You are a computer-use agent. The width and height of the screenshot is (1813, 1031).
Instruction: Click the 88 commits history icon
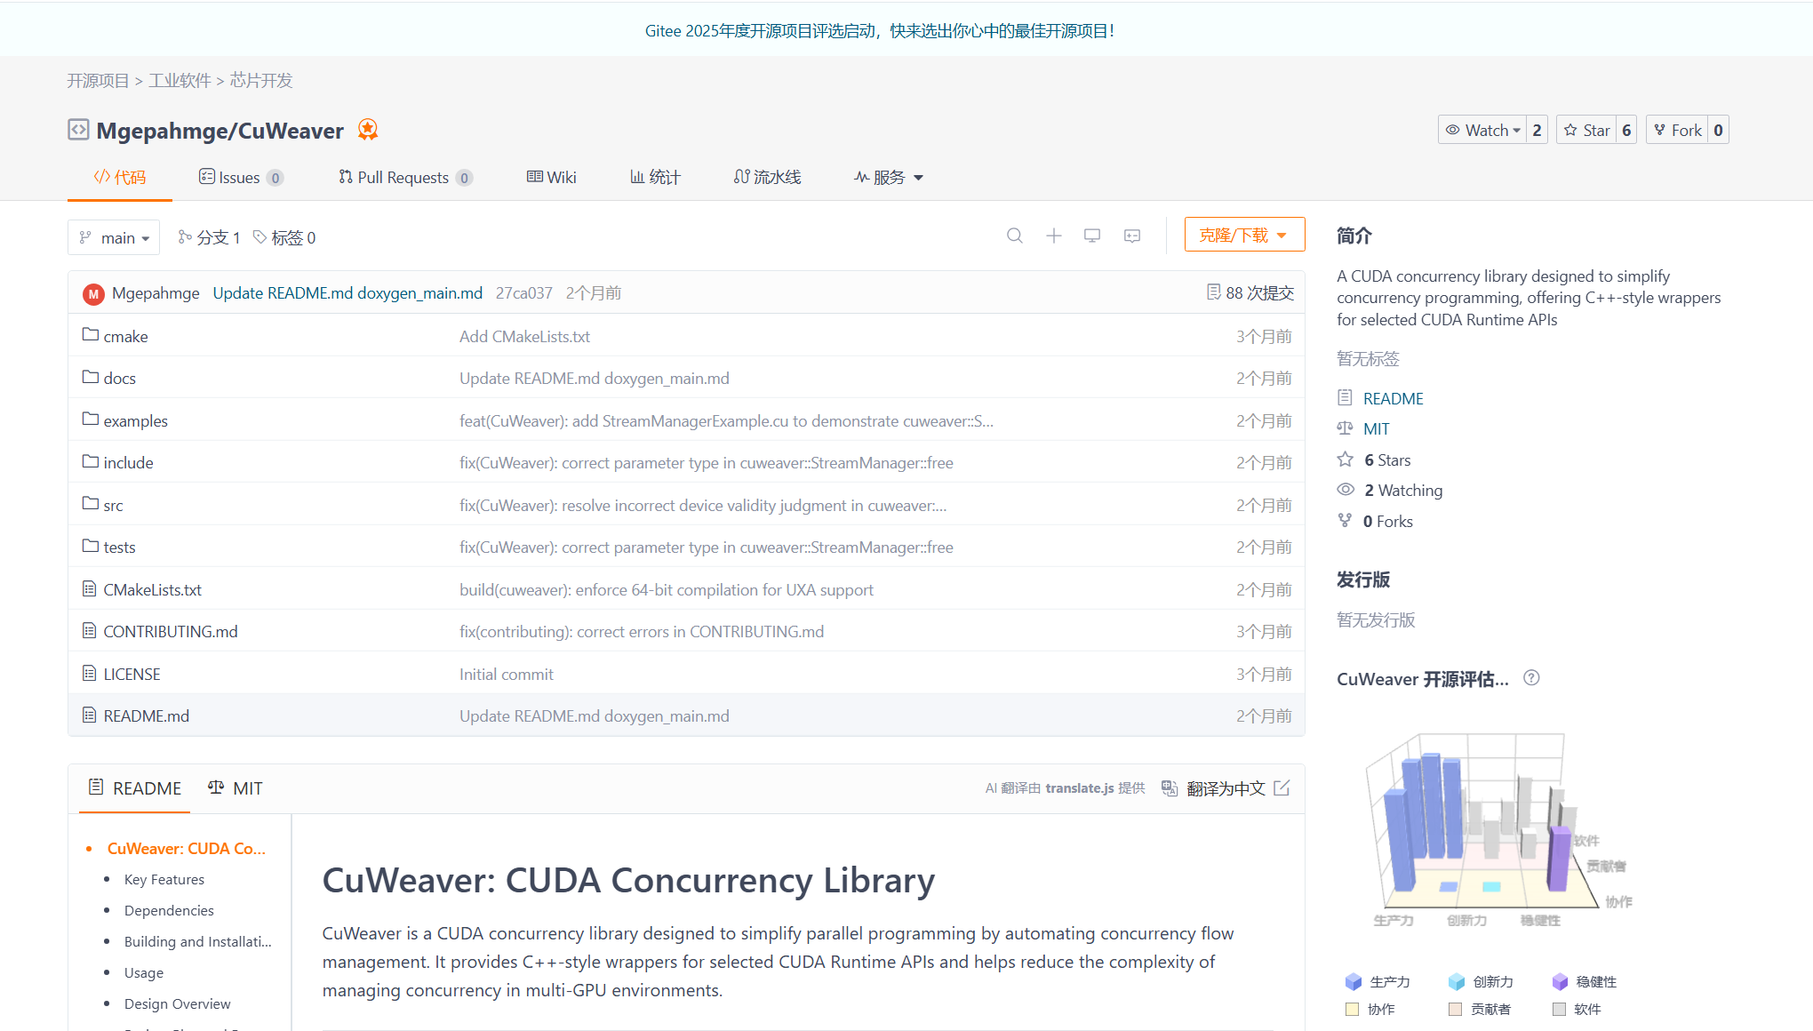pos(1213,292)
